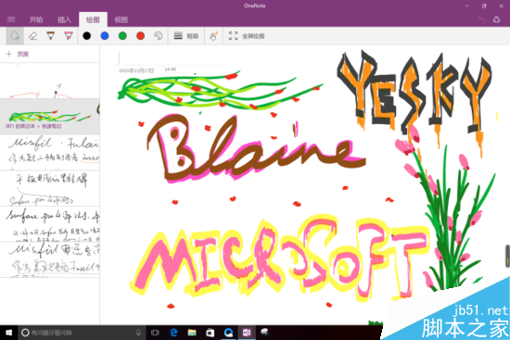The height and width of the screenshot is (340, 510).
Task: Click the vertical scrollbar on canvas
Action: 507,256
